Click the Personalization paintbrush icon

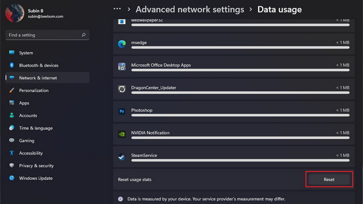(x=11, y=90)
